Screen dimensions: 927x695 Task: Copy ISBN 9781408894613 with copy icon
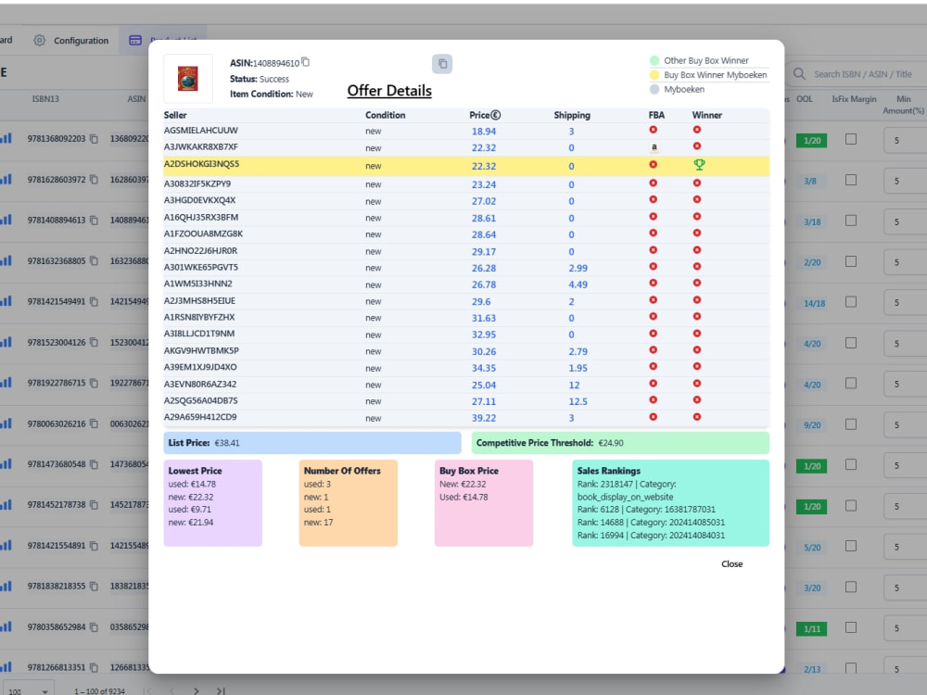tap(94, 220)
